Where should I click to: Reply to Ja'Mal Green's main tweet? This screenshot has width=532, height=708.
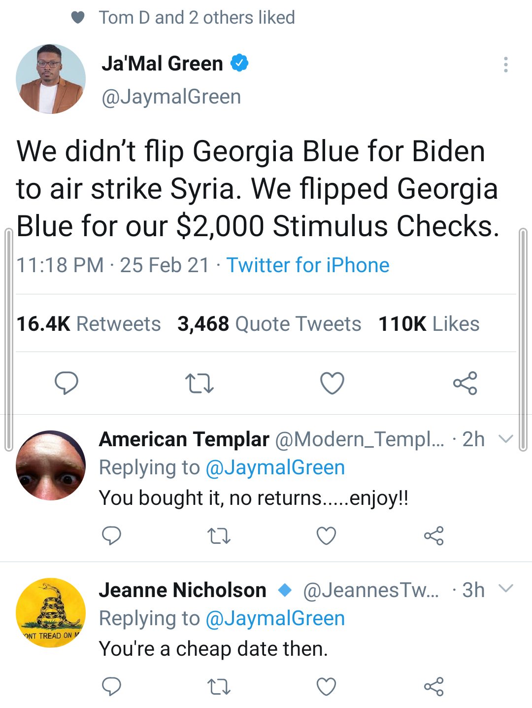tap(66, 383)
